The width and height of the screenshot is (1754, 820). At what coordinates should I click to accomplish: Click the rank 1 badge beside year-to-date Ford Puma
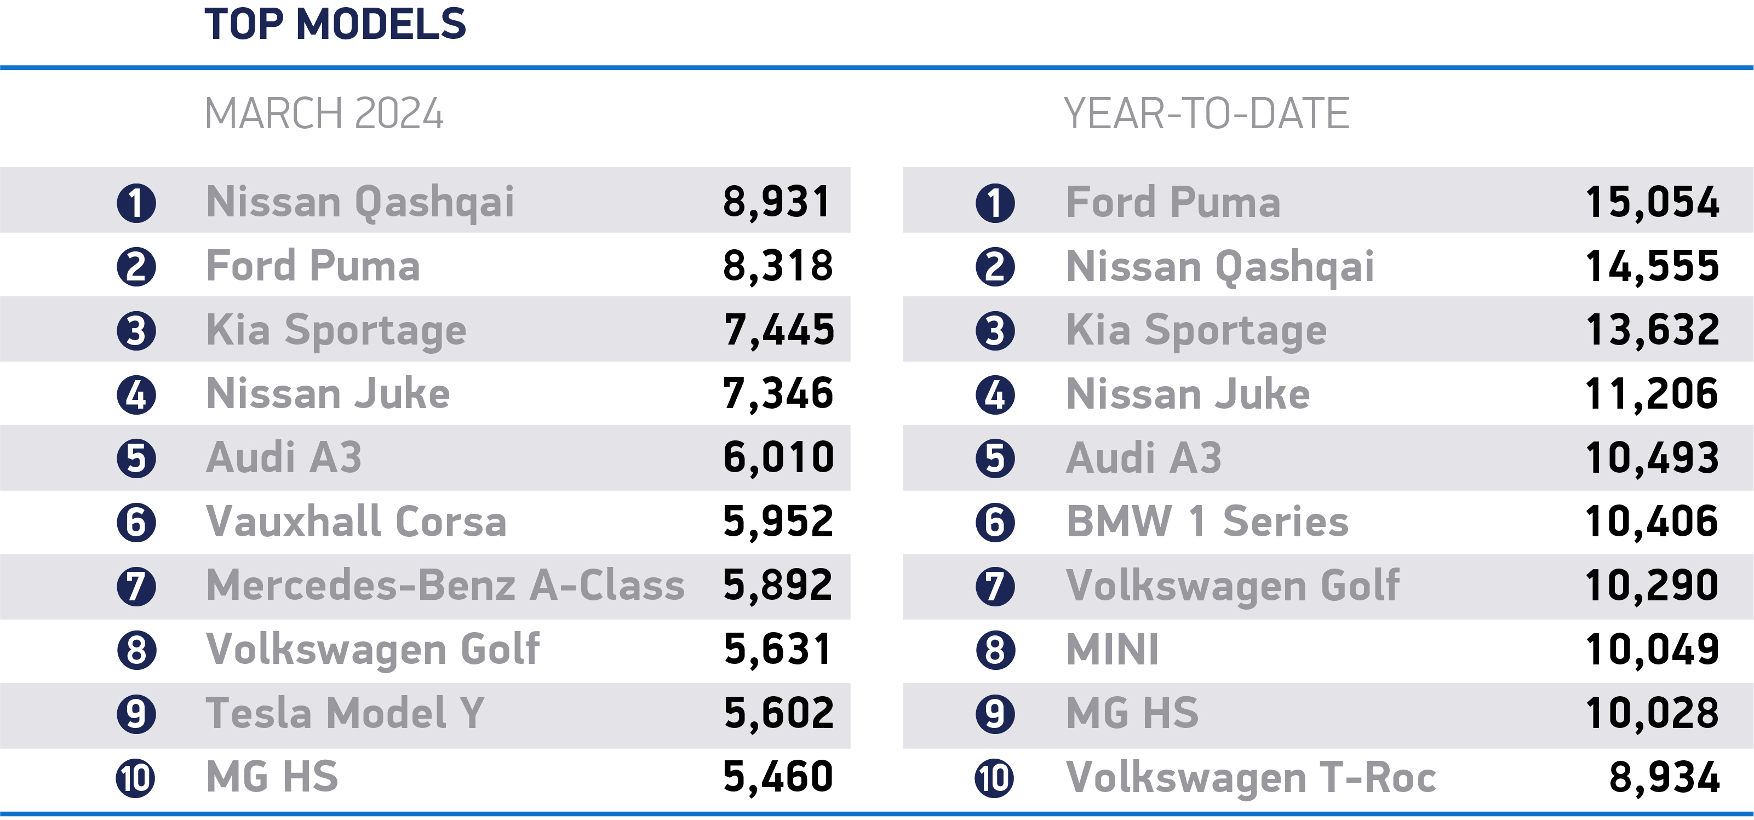995,203
